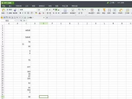This screenshot has height=99, width=132.
Task: Click the print icon in quick toolbar
Action: 10,18
